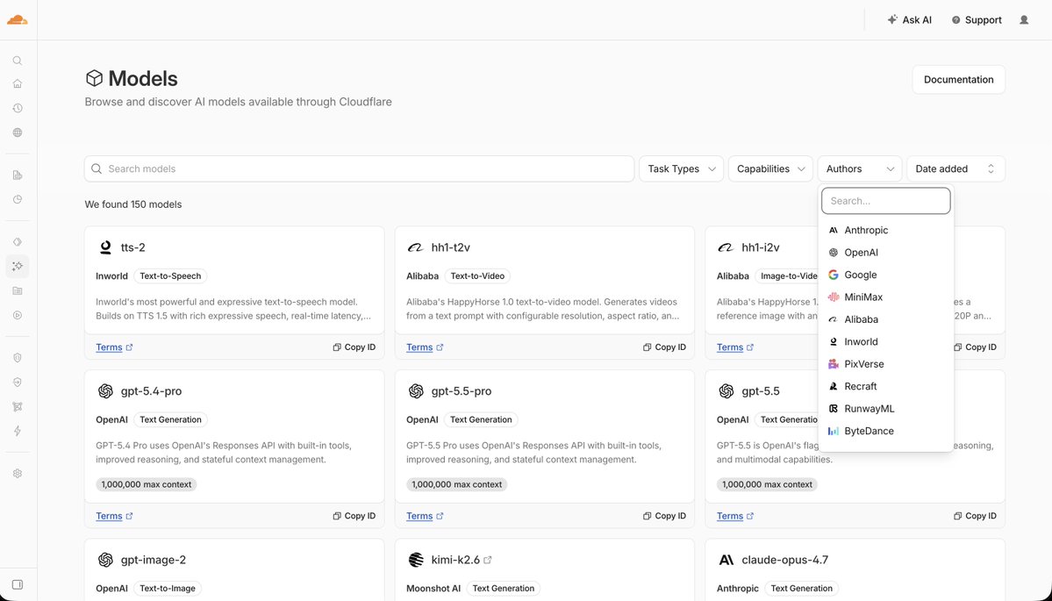This screenshot has width=1052, height=601.
Task: Click the Cloudflare logo
Action: pyautogui.click(x=18, y=20)
